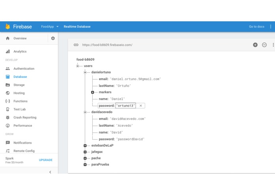
Task: Collapse the davidacevedo node
Action: click(x=85, y=112)
